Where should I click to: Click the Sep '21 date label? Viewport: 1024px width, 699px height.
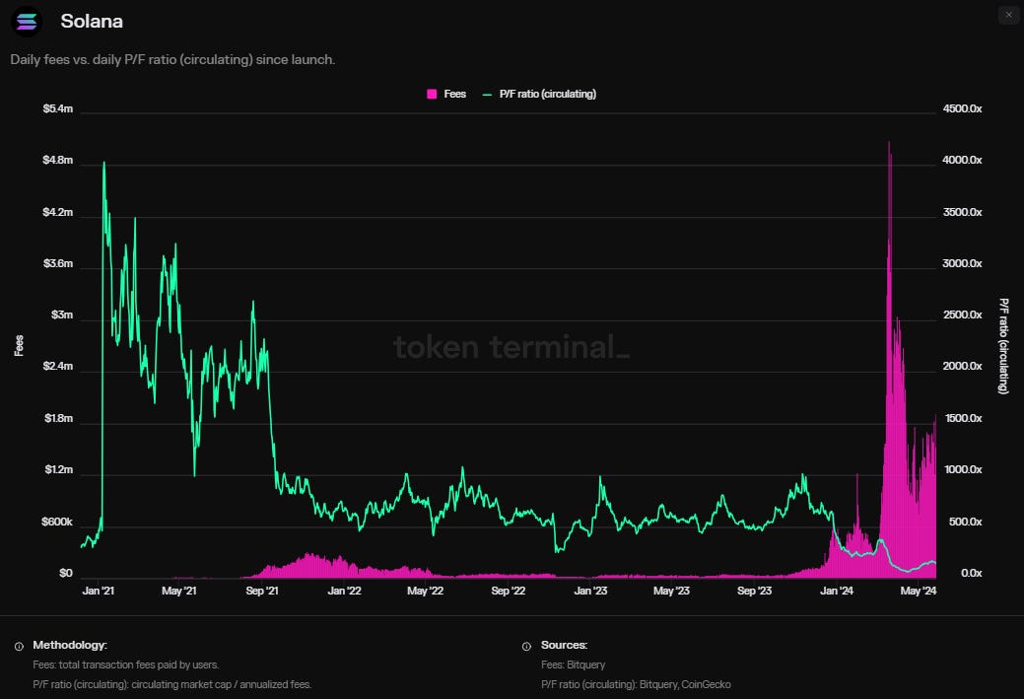[x=262, y=592]
